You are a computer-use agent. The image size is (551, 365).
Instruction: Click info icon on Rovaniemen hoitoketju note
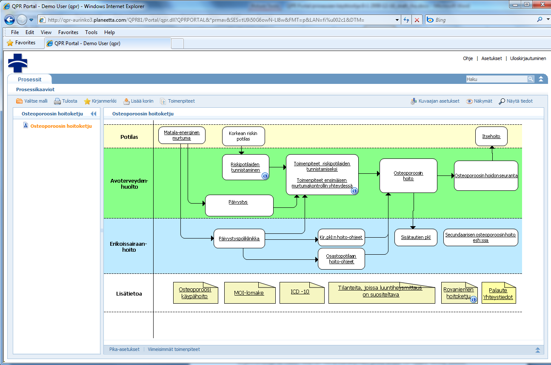click(x=473, y=299)
